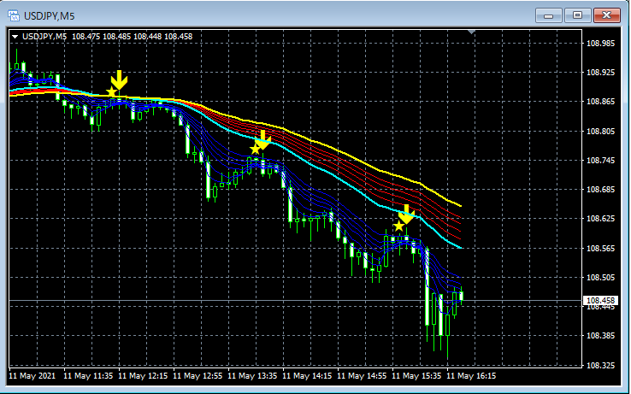631x394 pixels.
Task: Click the 11 May 14:15 time label
Action: [307, 376]
